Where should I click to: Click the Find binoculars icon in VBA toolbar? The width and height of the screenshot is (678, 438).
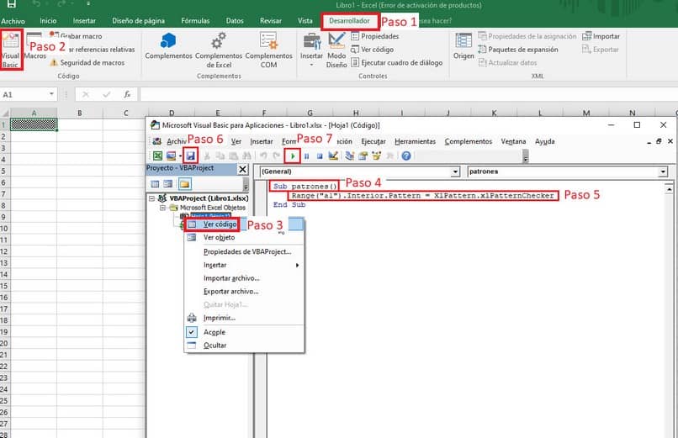[247, 156]
